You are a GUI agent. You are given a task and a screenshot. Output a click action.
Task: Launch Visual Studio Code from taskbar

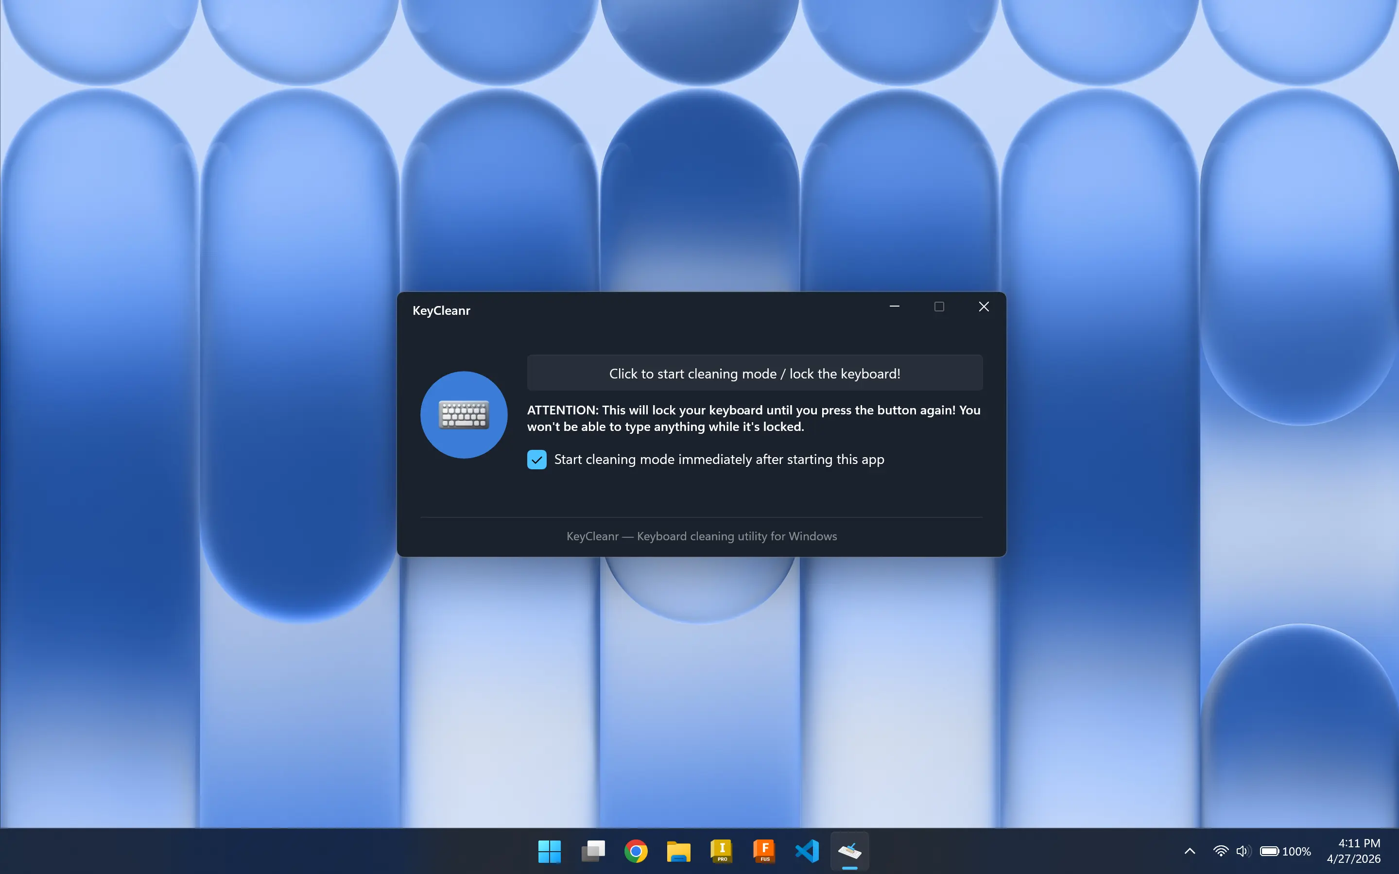coord(807,851)
